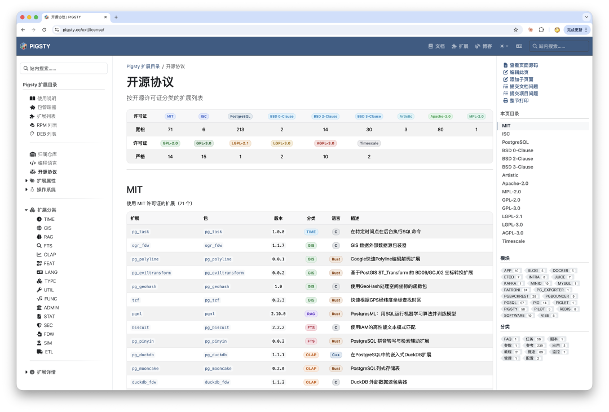The height and width of the screenshot is (412, 609).
Task: Click the 完成更新 browser update button
Action: 577,29
